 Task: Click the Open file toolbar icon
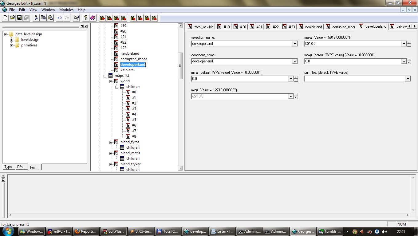pyautogui.click(x=12, y=18)
